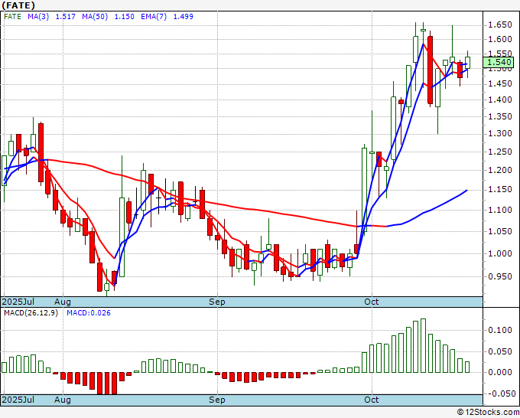Click the last green candlestick on the chart
The image size is (520, 418).
[467, 62]
